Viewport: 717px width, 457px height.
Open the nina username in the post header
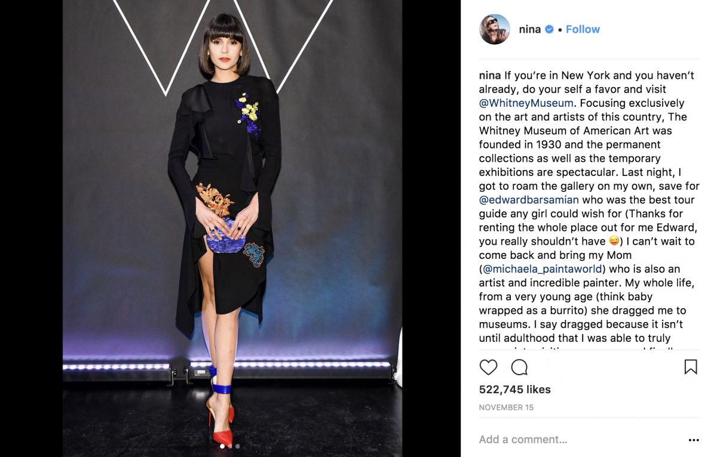click(x=529, y=29)
